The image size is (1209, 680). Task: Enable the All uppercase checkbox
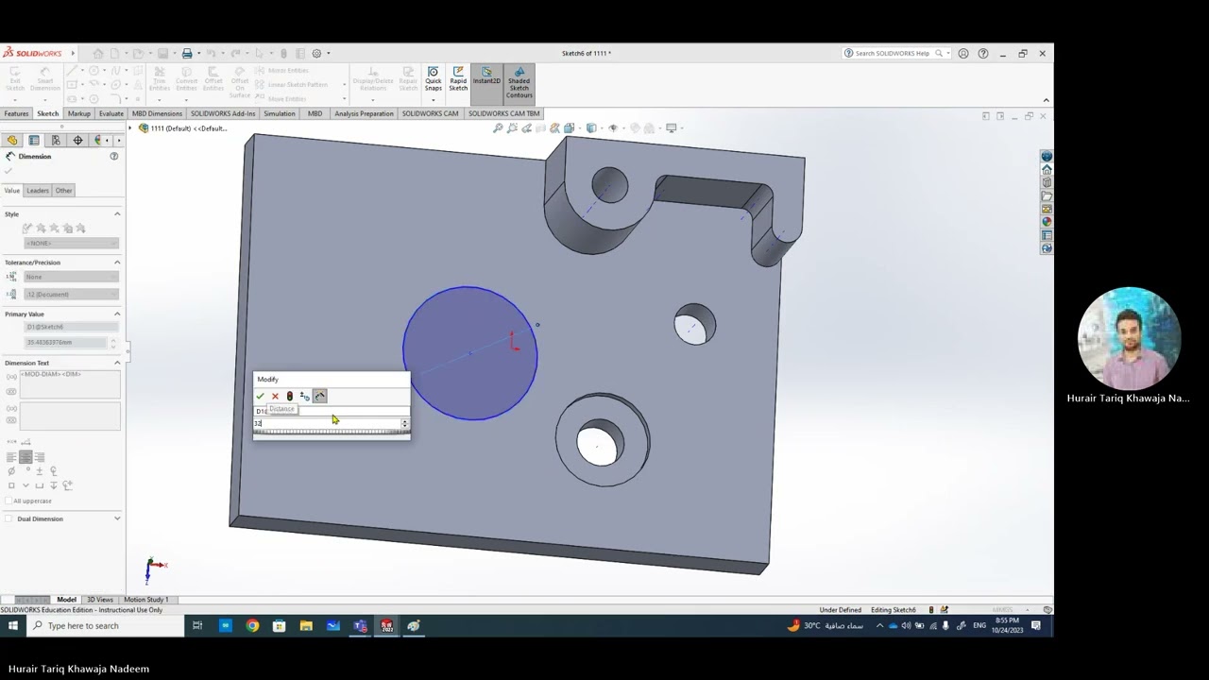pos(9,501)
